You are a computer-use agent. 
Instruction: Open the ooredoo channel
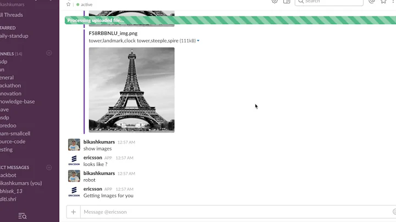8,125
